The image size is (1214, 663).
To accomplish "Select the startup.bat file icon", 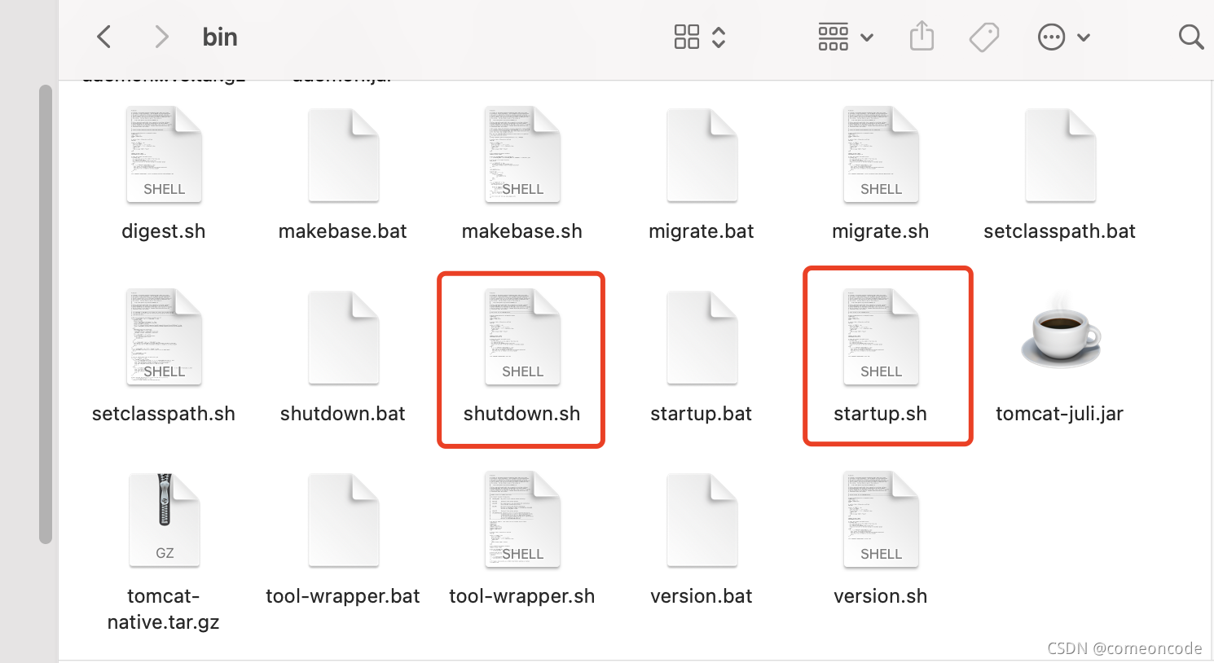I will coord(702,337).
